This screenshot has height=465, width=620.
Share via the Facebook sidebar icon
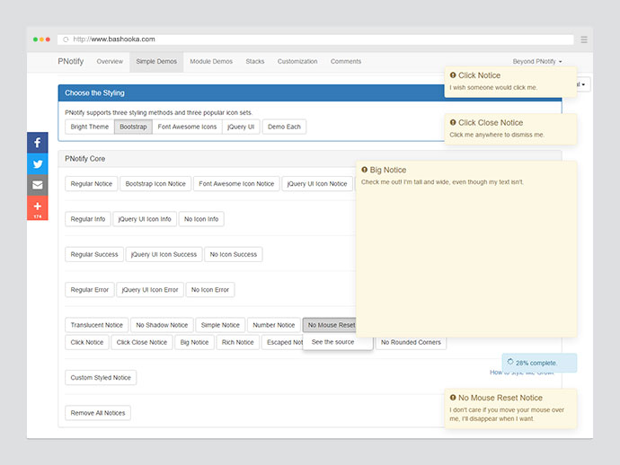pos(38,143)
